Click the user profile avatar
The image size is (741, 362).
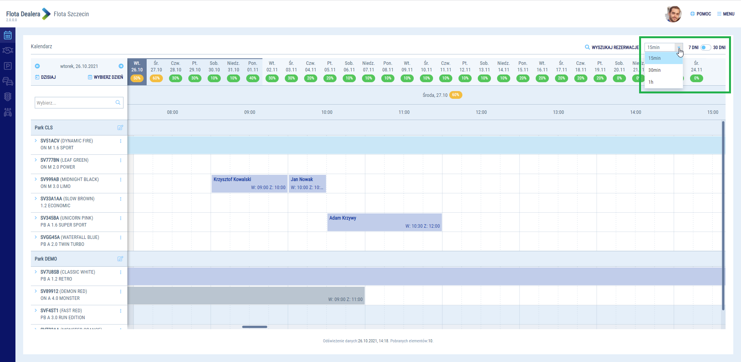[x=673, y=14]
